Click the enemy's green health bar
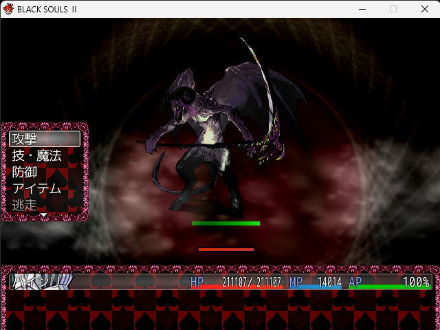This screenshot has height=330, width=440. point(225,223)
